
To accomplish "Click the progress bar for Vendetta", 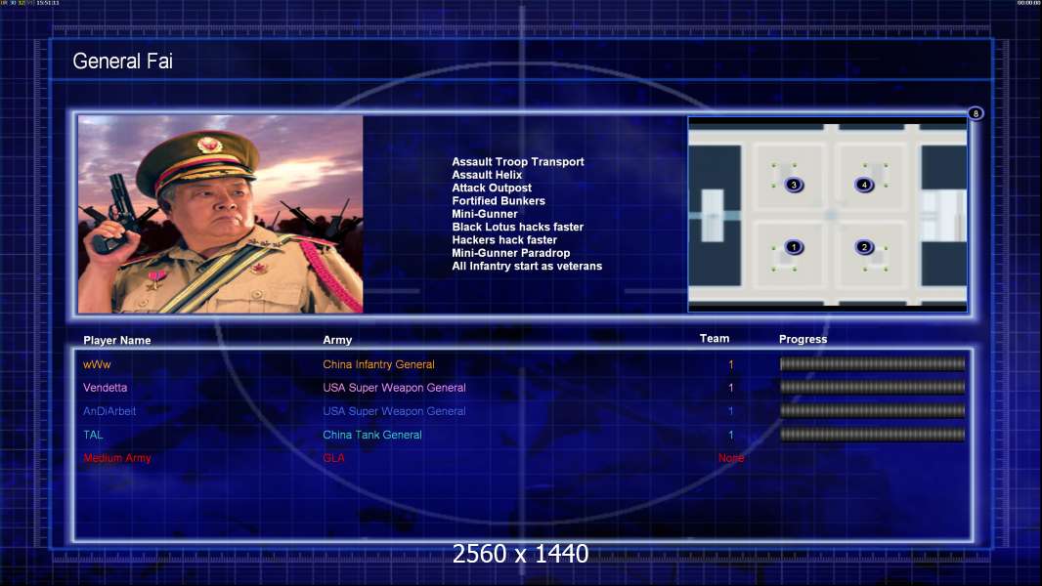I will (x=872, y=387).
